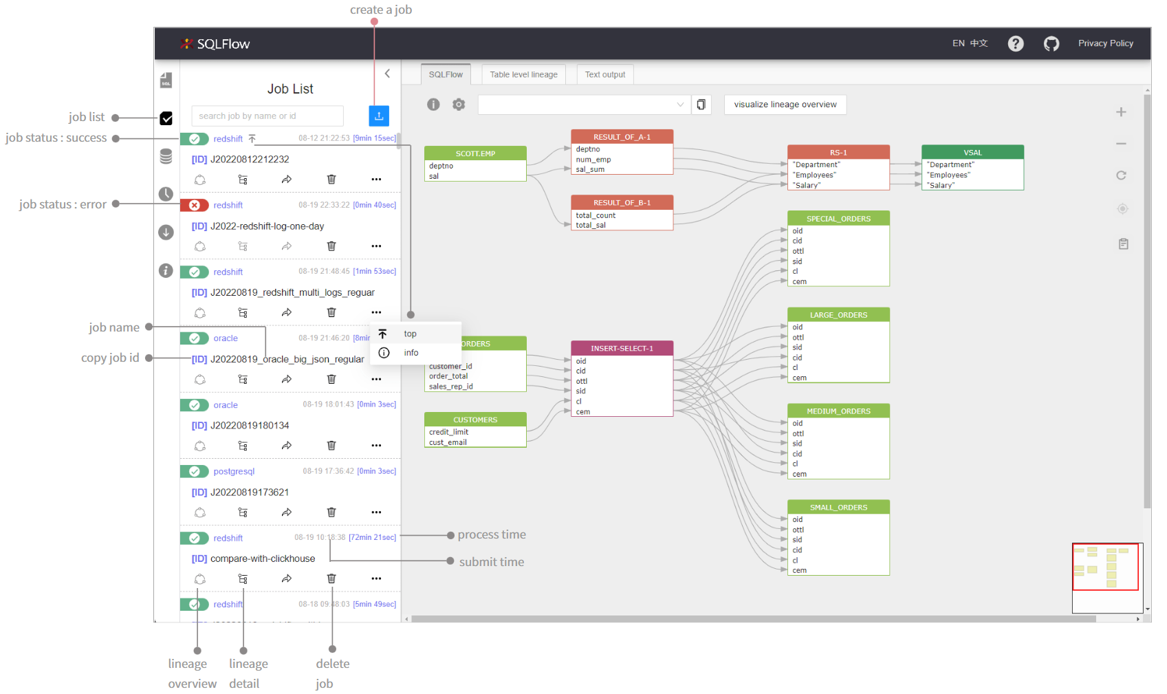This screenshot has height=694, width=1167.
Task: Delete job J2022-redshift-log-one-day
Action: [331, 246]
